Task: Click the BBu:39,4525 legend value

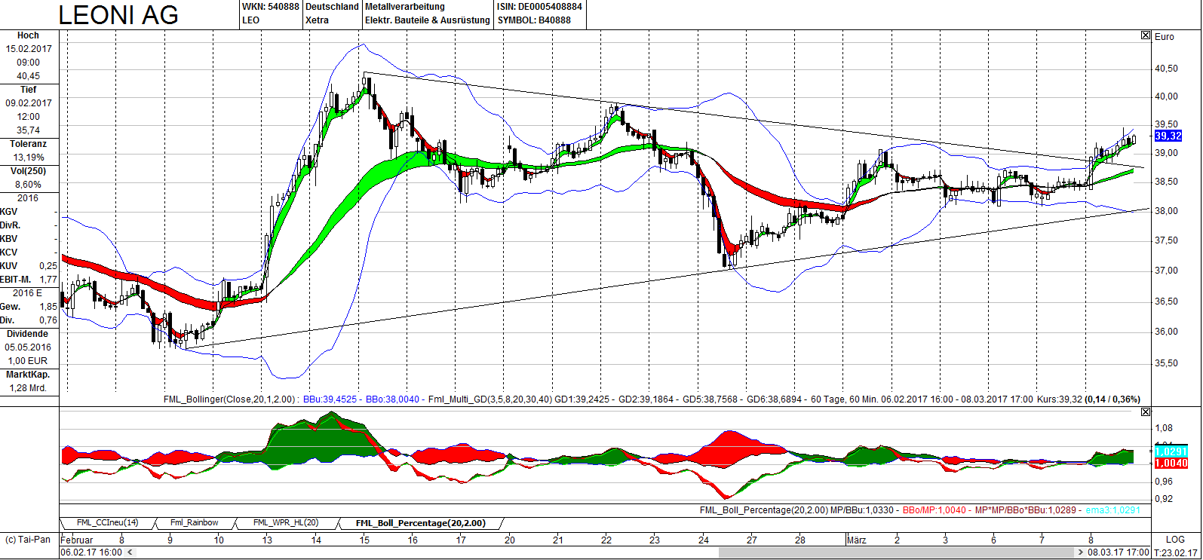Action: (x=330, y=399)
